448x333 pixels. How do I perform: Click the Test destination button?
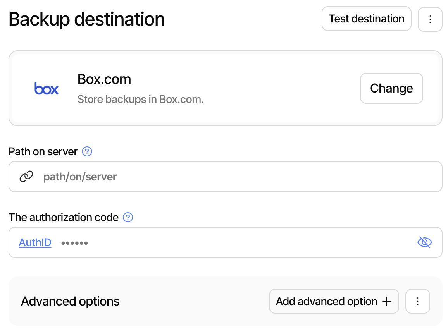point(366,19)
